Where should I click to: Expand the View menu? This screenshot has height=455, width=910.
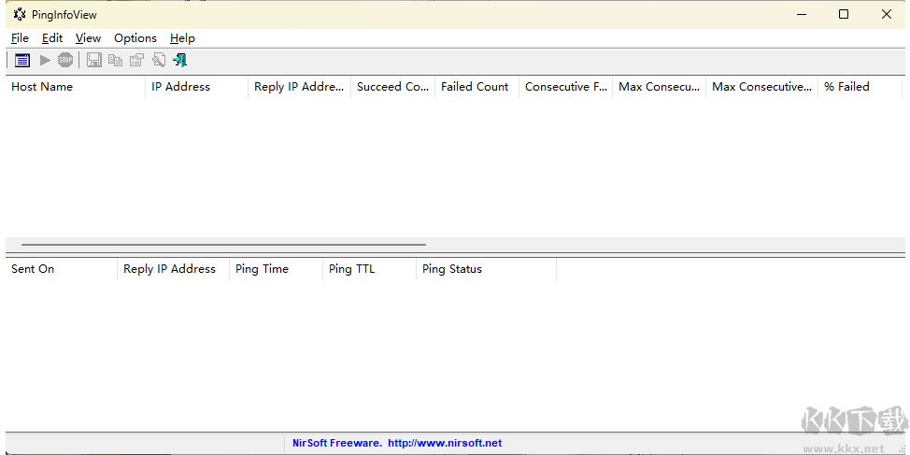[88, 38]
